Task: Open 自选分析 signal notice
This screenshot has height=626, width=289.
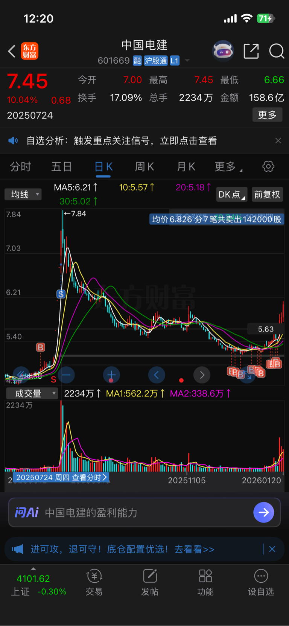Action: point(122,141)
